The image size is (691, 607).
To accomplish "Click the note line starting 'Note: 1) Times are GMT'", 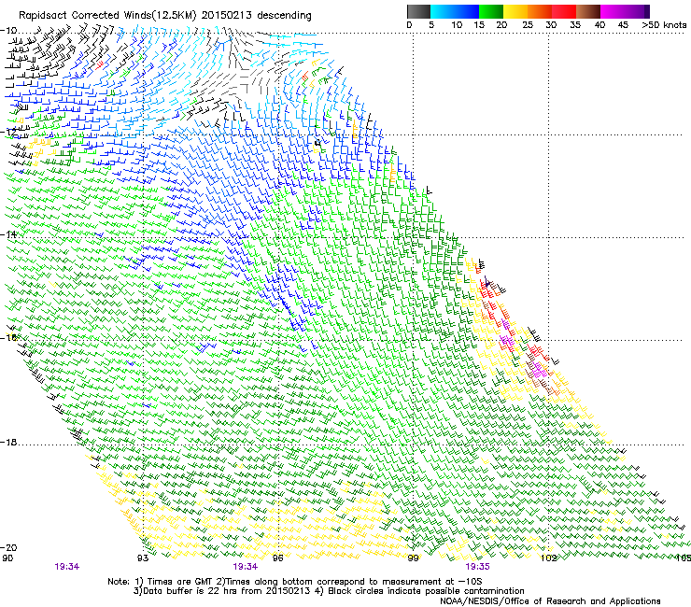I will pos(295,582).
